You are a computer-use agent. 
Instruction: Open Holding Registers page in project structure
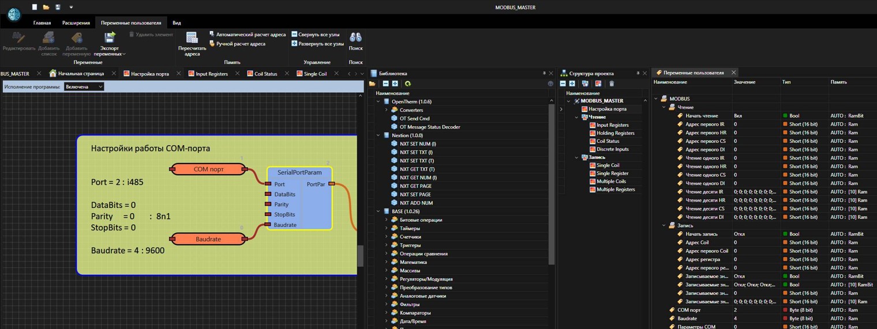[612, 133]
